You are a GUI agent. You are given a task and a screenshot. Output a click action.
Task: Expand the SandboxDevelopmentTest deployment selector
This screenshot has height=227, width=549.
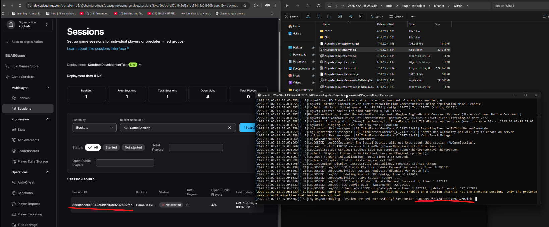point(140,65)
